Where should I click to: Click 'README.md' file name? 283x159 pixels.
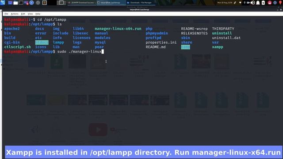[156, 47]
